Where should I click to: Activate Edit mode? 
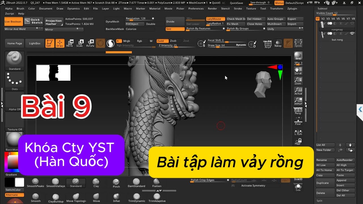50,43
